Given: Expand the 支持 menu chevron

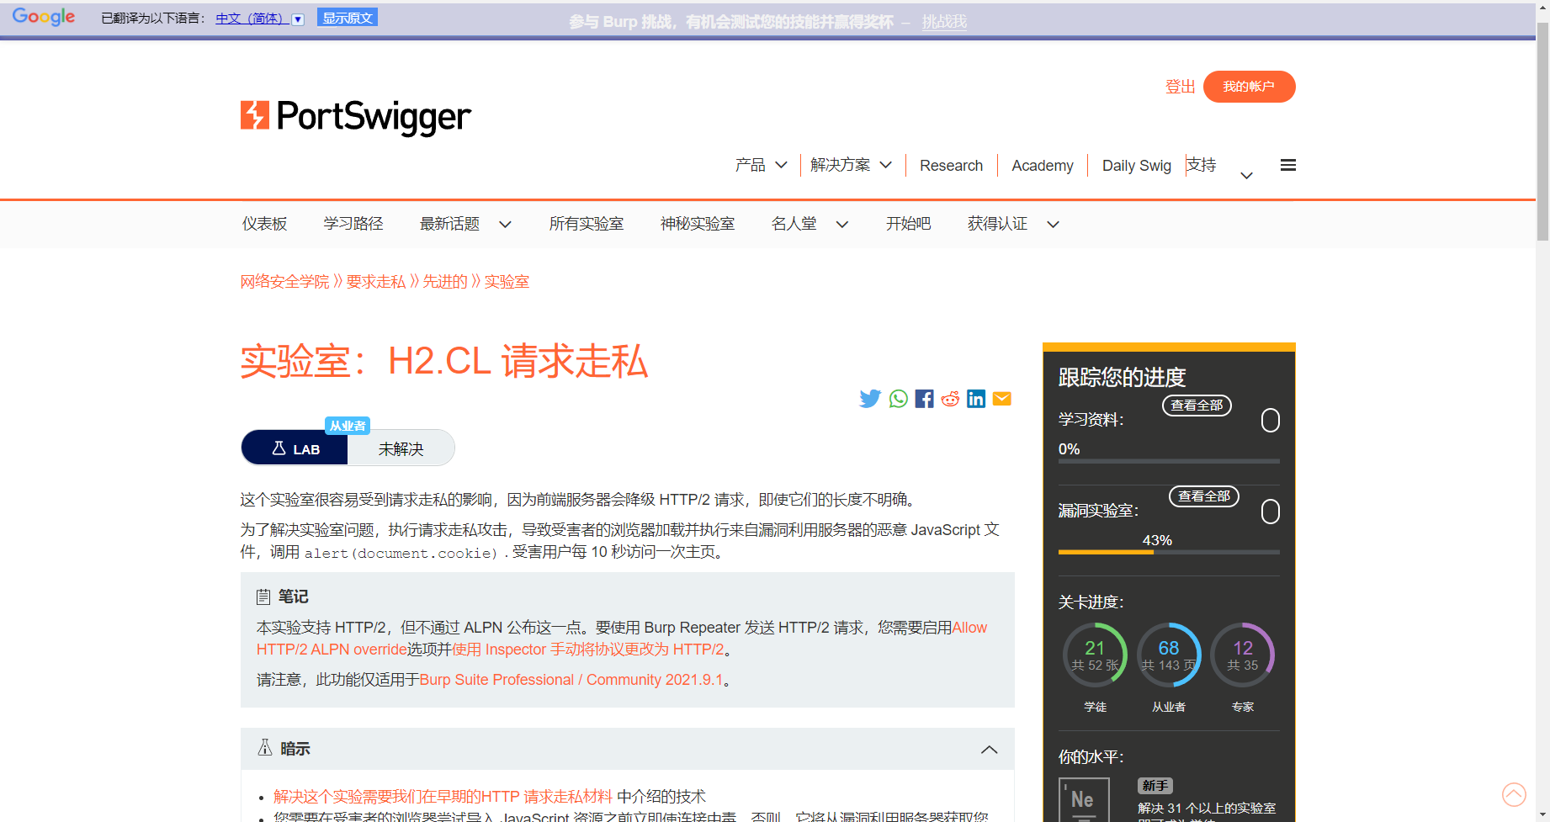Looking at the screenshot, I should (x=1247, y=175).
